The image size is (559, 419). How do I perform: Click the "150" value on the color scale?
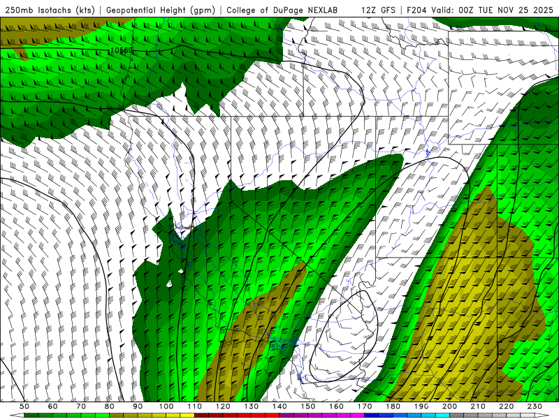308,406
